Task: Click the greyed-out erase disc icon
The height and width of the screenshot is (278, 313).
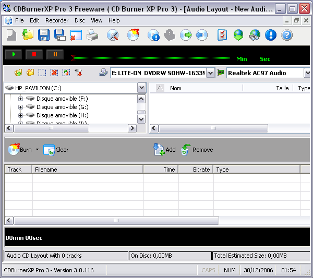Action: tap(170, 35)
